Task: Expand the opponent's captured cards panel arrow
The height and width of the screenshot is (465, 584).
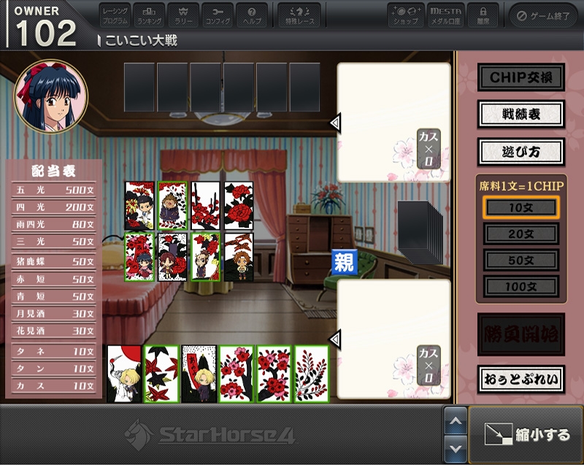Action: pyautogui.click(x=335, y=123)
